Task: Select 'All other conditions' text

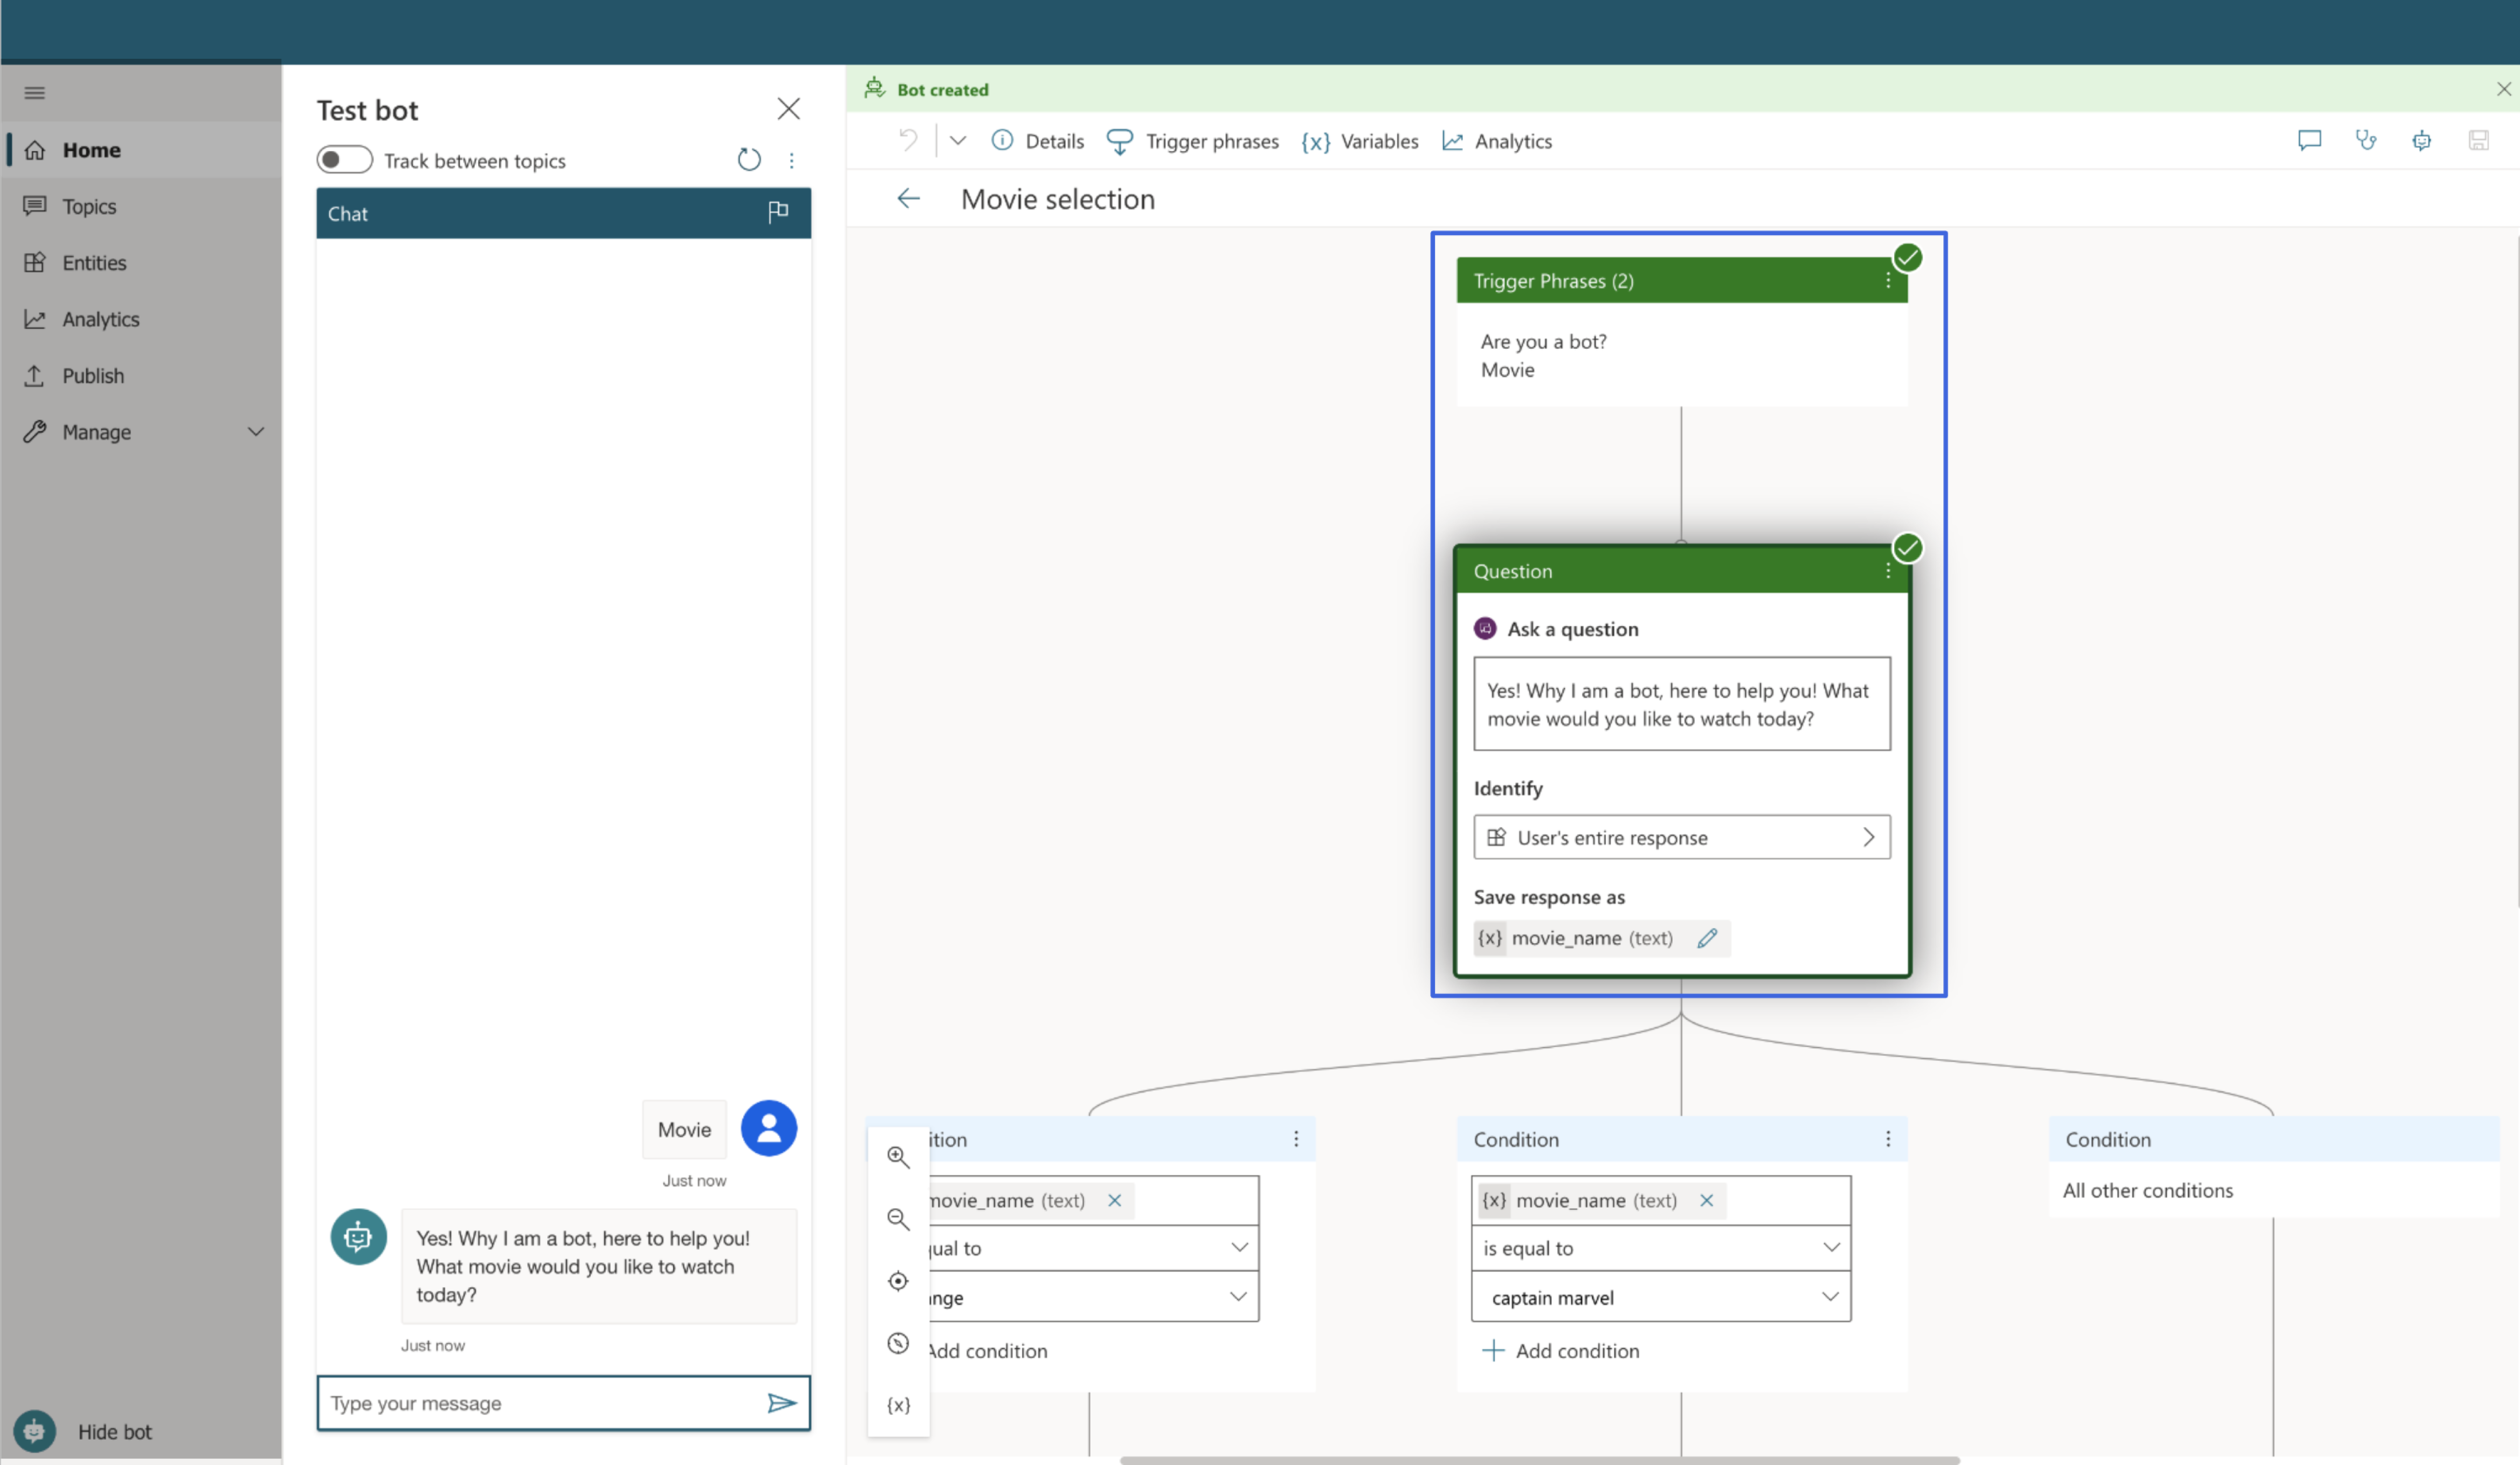Action: pos(2147,1190)
